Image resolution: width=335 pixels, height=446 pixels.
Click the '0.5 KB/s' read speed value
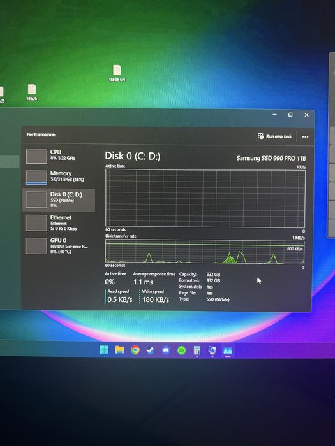click(x=120, y=299)
